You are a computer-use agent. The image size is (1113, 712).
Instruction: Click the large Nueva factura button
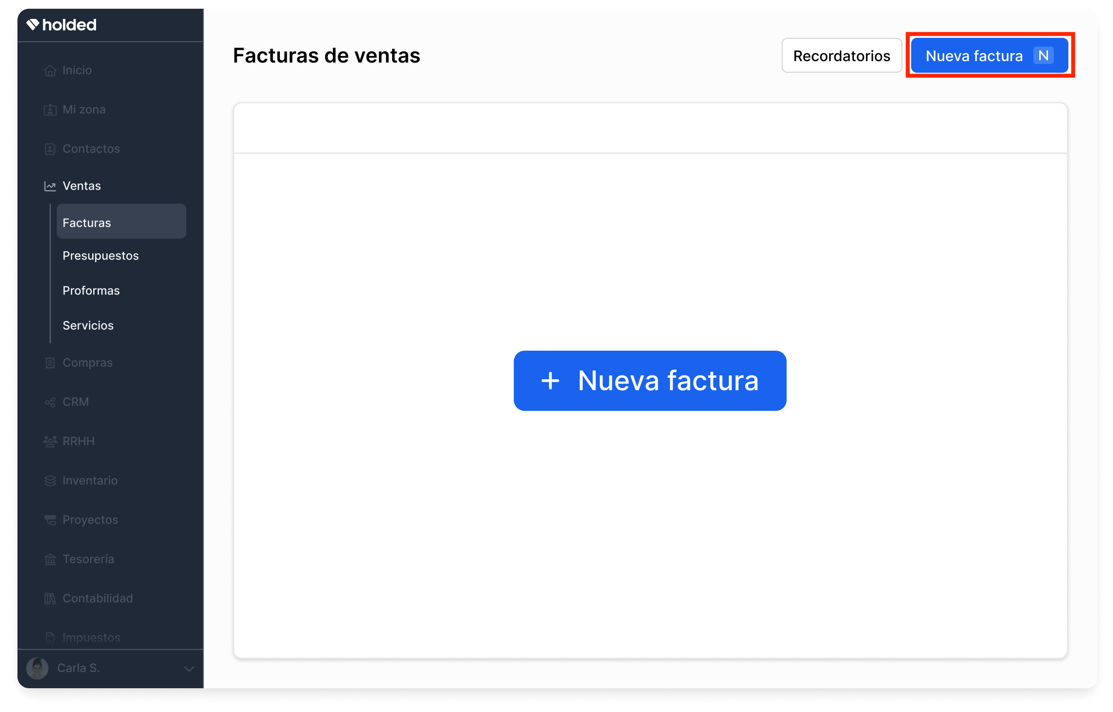pyautogui.click(x=649, y=379)
